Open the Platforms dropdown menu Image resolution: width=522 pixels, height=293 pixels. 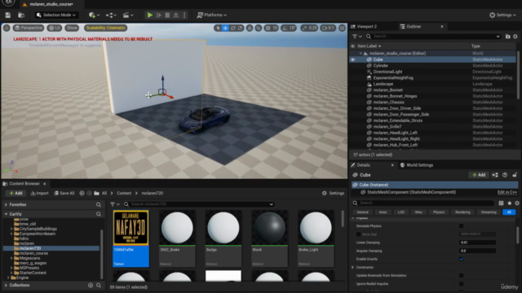click(x=212, y=15)
